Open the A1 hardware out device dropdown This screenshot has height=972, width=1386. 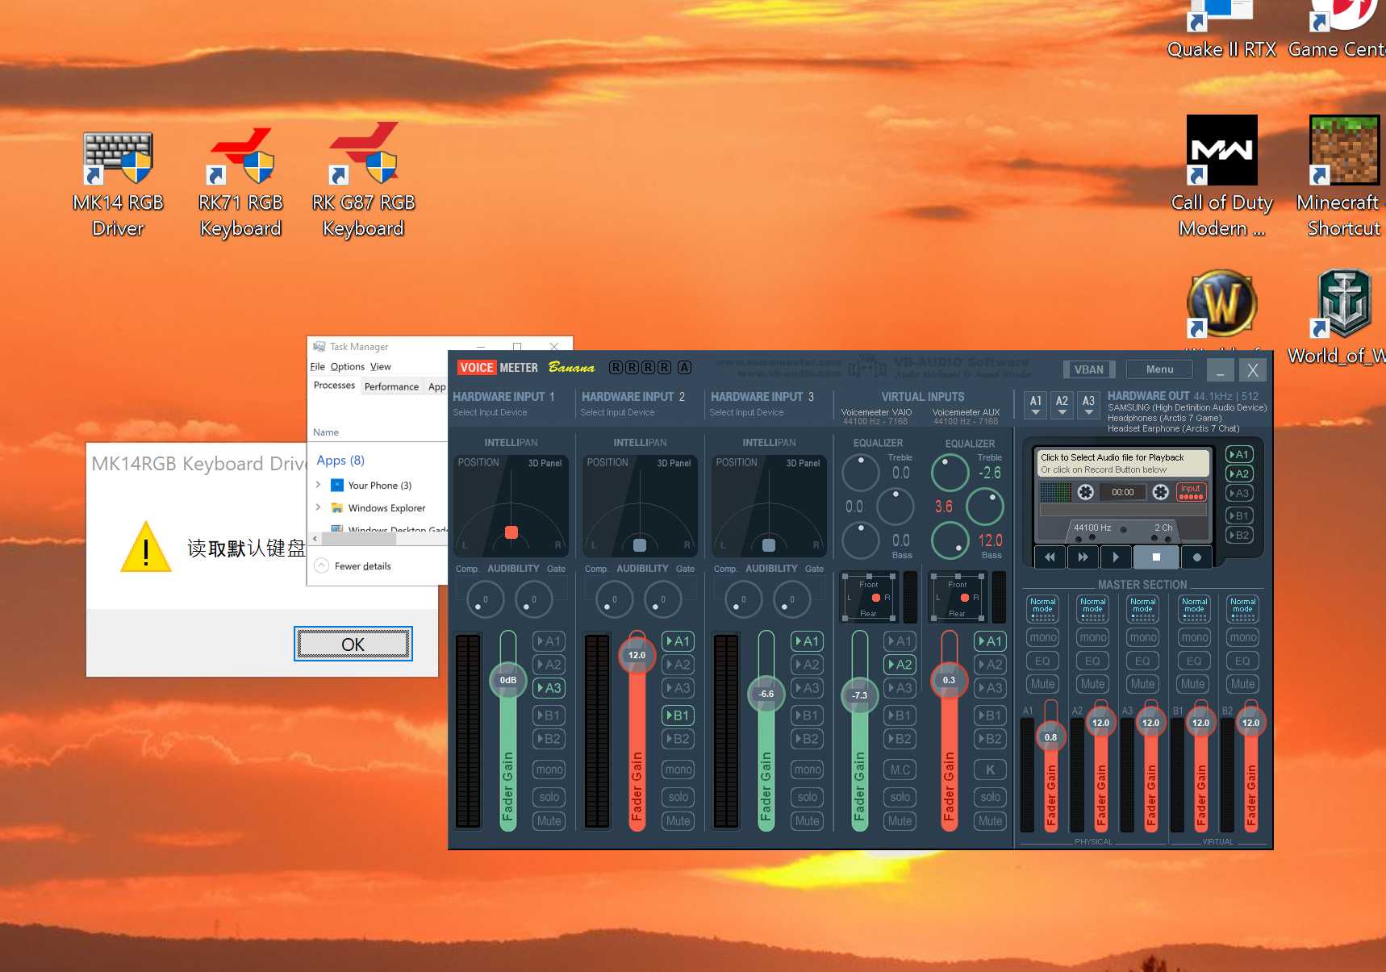click(1036, 405)
